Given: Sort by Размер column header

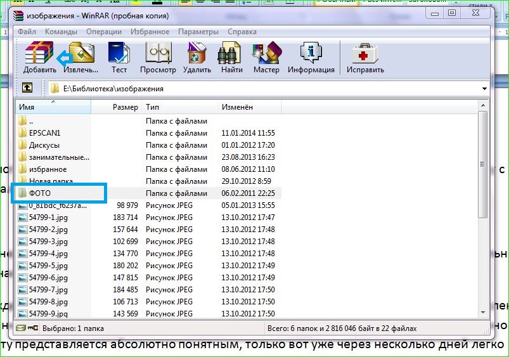Looking at the screenshot, I should [117, 107].
